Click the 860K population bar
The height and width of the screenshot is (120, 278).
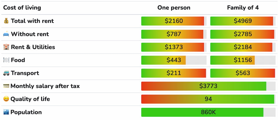(x=208, y=112)
